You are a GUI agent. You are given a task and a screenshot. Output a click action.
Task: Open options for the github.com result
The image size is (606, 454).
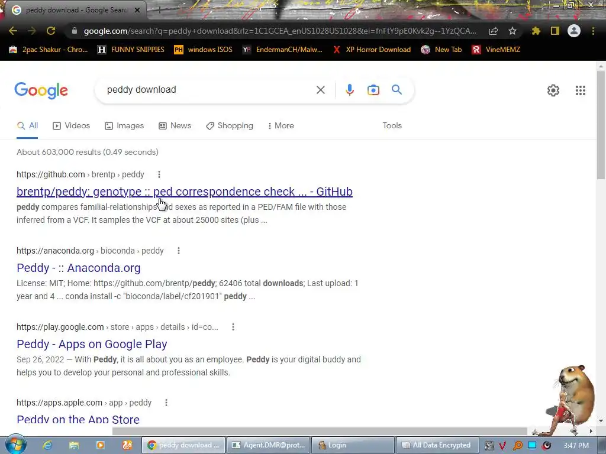coord(159,174)
